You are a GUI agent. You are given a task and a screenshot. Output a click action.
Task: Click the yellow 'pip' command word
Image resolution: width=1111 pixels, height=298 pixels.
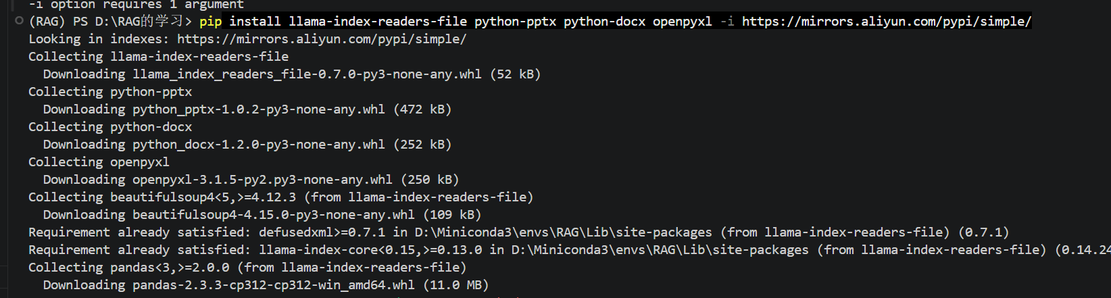[210, 22]
